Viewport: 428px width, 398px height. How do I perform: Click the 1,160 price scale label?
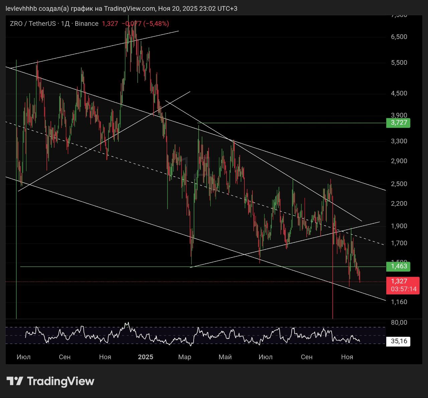coord(399,302)
